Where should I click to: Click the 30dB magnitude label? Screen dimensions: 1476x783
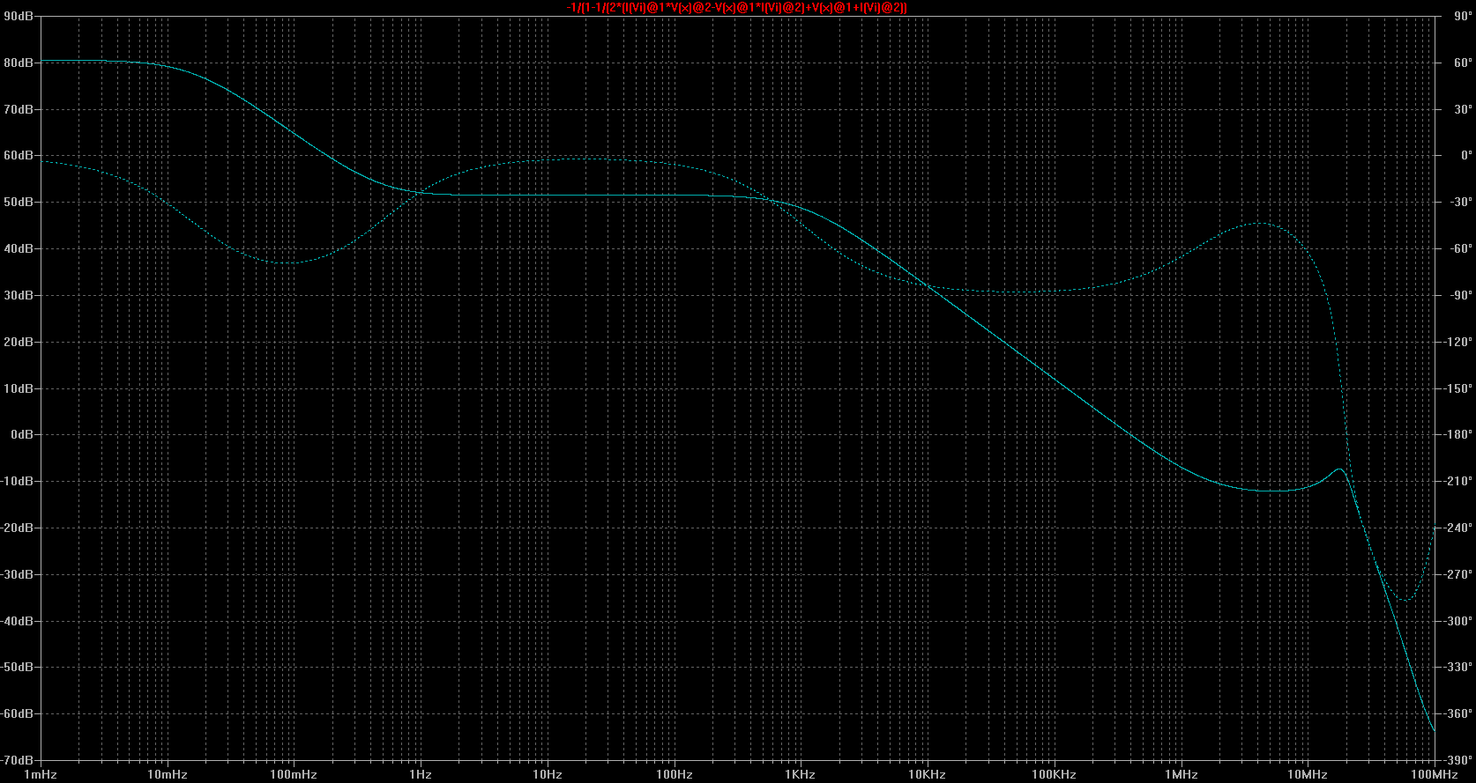point(18,295)
